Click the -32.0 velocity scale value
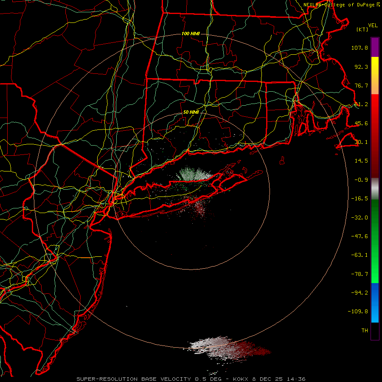 point(360,218)
